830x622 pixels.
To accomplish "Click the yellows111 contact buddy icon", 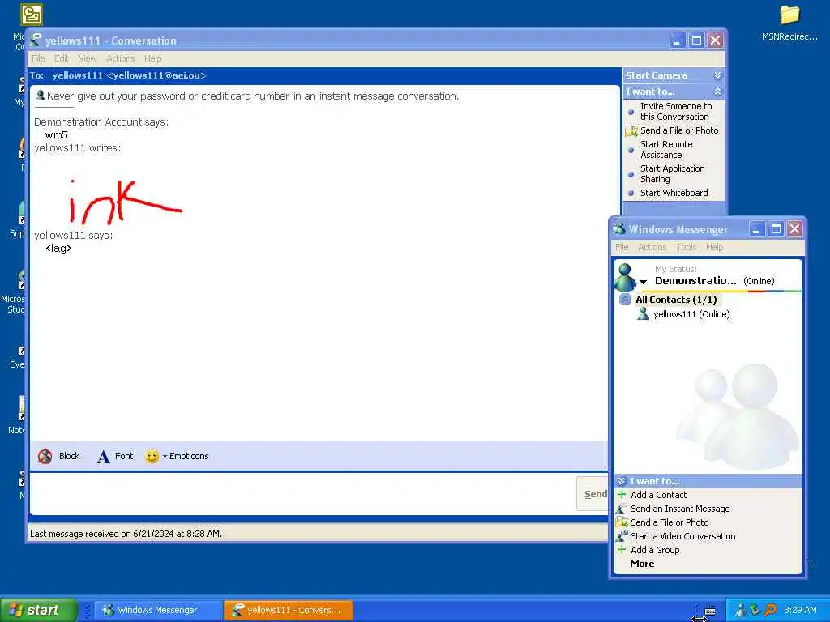I will click(643, 313).
